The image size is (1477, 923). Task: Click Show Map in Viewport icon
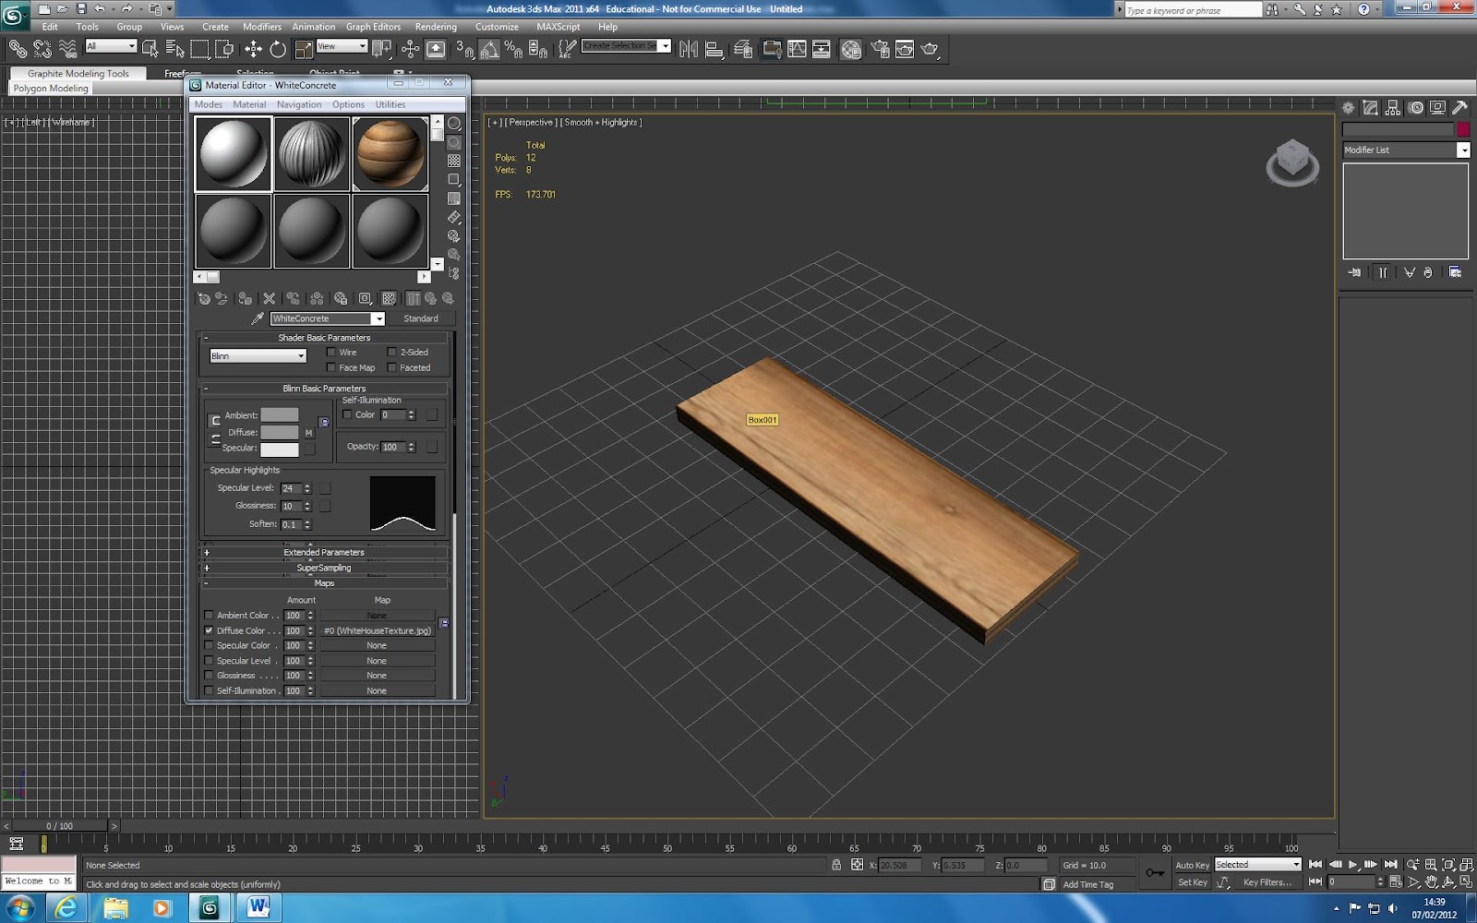(389, 298)
